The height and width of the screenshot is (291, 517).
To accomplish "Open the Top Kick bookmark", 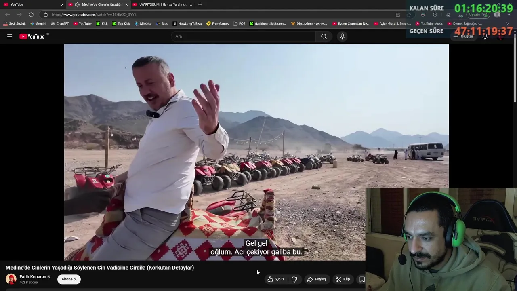I will pyautogui.click(x=121, y=24).
